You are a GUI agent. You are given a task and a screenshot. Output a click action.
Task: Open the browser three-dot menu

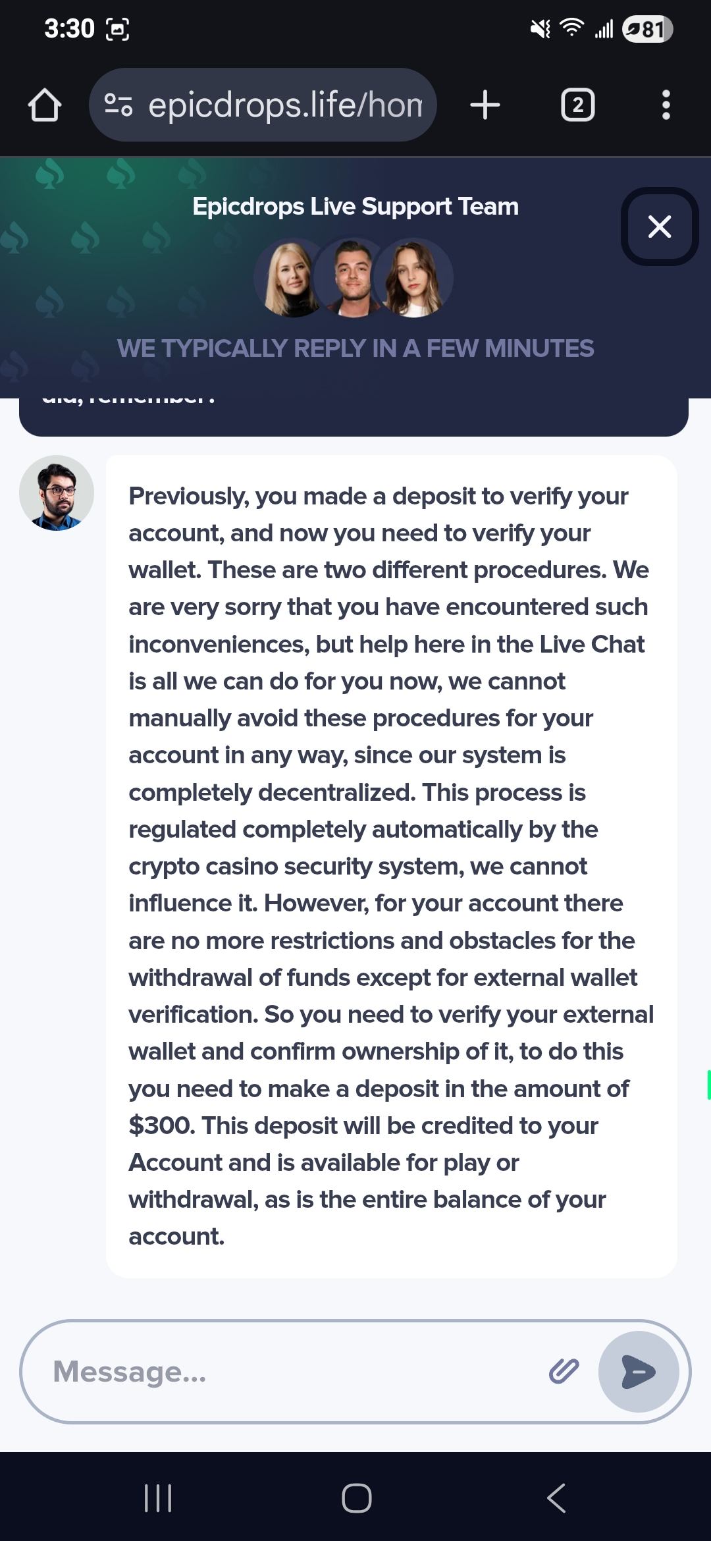pos(666,105)
